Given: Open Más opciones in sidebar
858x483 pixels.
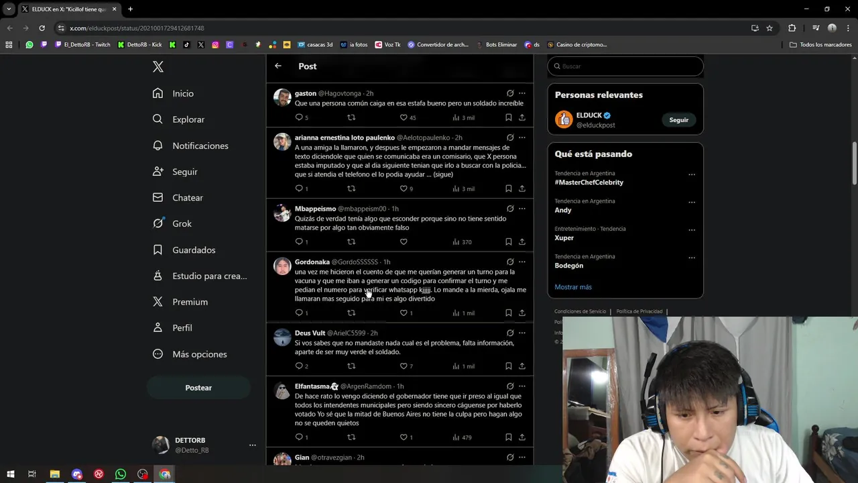Looking at the screenshot, I should click(190, 354).
